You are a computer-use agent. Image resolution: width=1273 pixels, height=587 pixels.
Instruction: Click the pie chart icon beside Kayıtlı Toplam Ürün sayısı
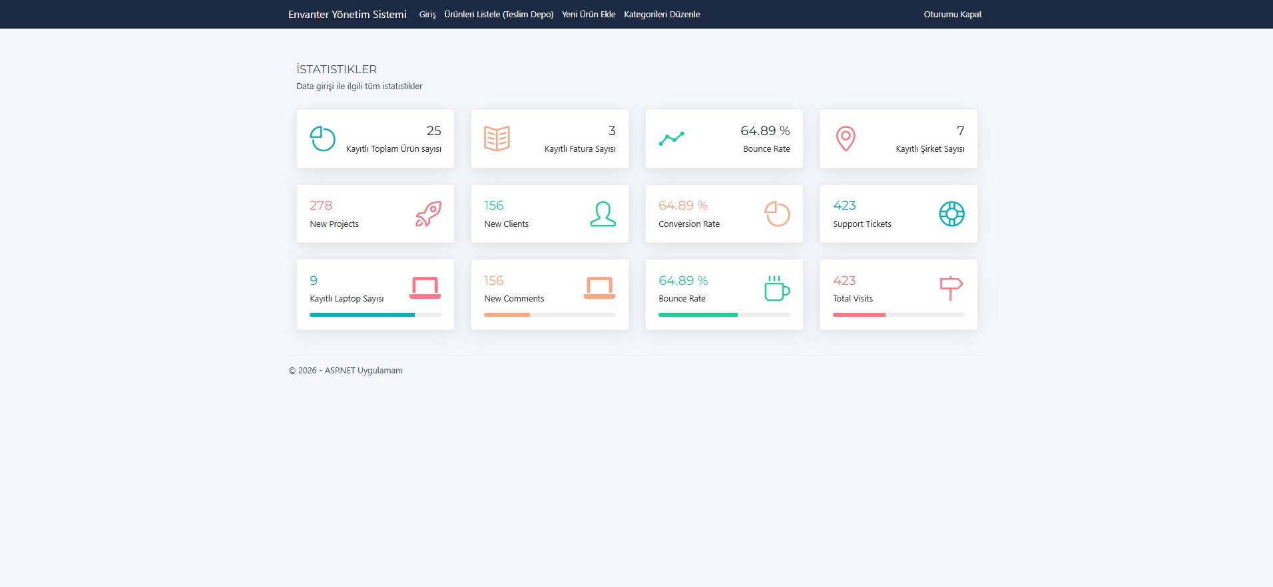click(x=323, y=138)
